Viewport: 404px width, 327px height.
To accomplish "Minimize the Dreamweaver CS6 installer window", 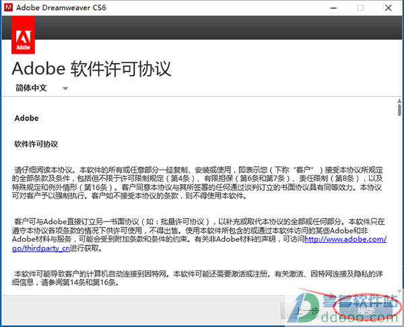I will [333, 8].
